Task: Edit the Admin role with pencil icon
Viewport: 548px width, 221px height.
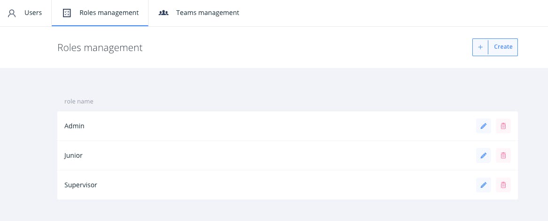Action: (x=483, y=126)
